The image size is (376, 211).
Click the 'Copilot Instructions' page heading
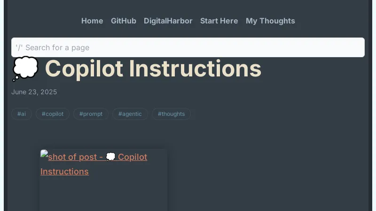tap(153, 69)
